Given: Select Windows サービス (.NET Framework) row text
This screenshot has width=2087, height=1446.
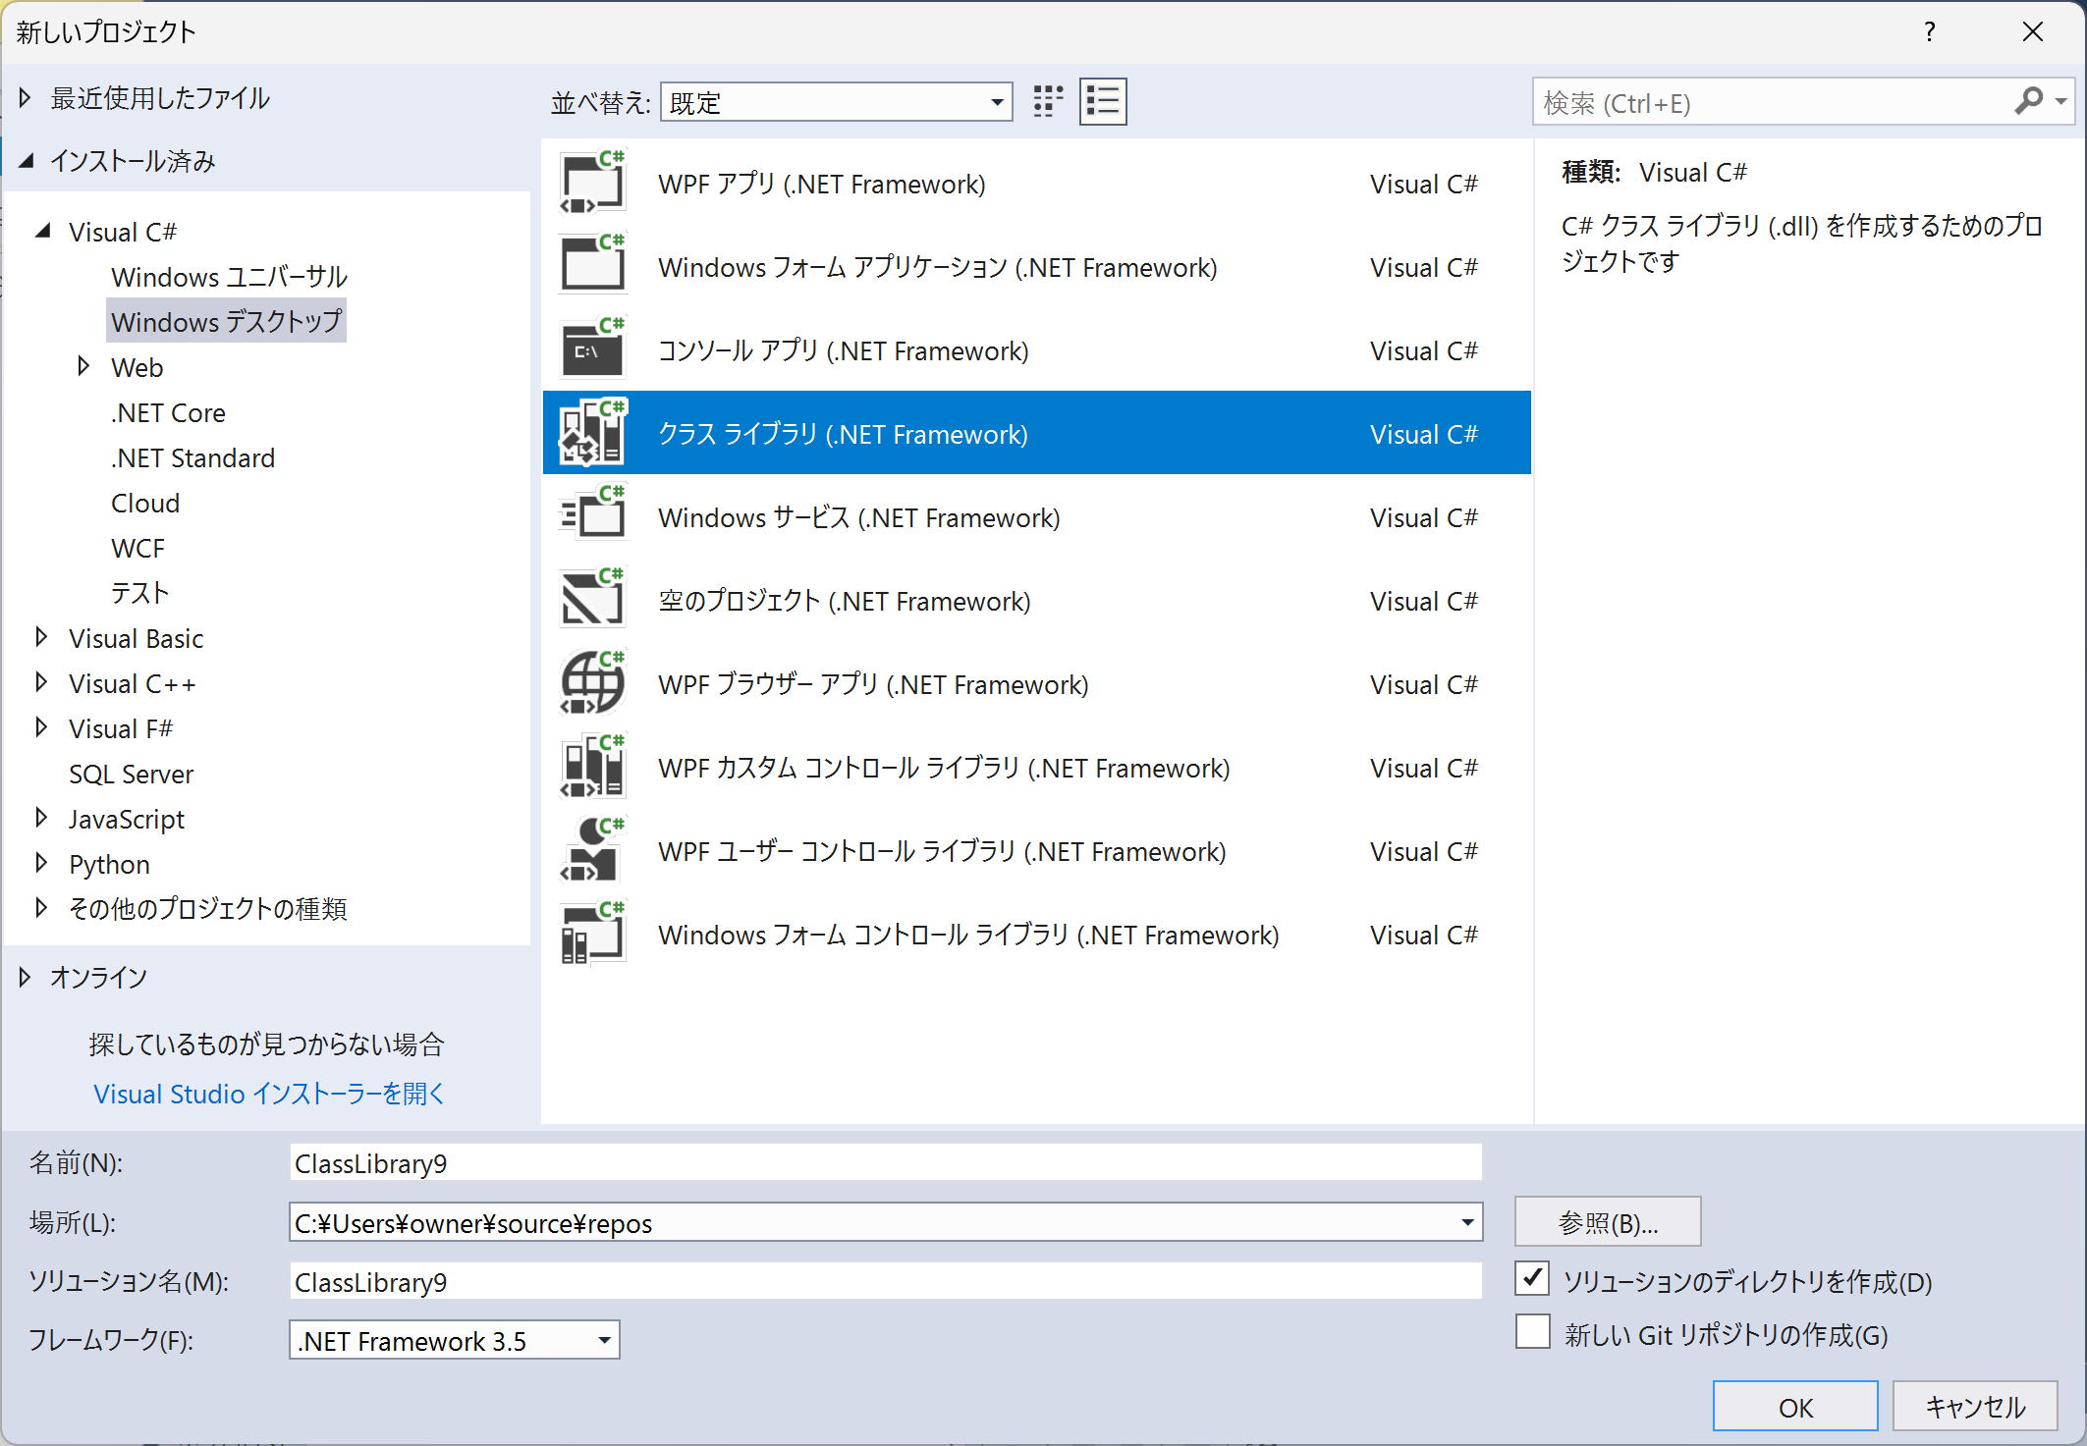Looking at the screenshot, I should [859, 517].
